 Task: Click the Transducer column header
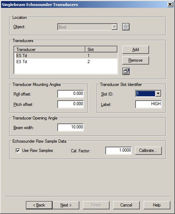click(x=49, y=50)
